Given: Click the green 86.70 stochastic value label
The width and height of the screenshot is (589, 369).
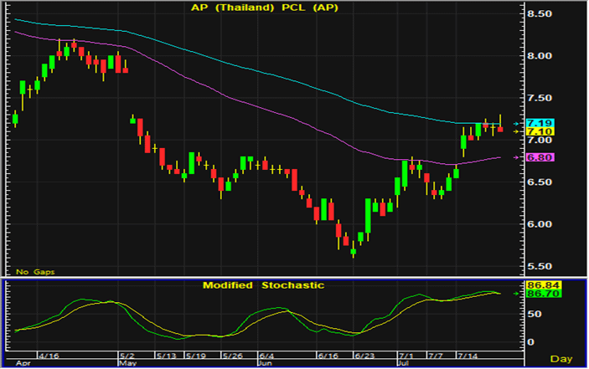Looking at the screenshot, I should (x=538, y=294).
